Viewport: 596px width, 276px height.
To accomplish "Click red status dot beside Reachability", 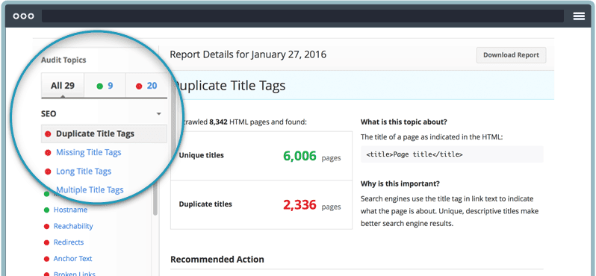I will click(x=46, y=226).
